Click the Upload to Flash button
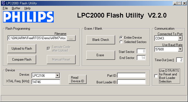 [22, 49]
